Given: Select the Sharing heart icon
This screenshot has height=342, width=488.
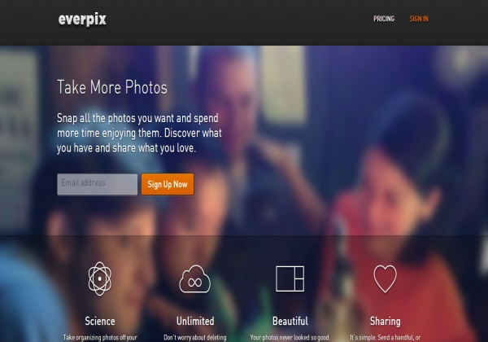Looking at the screenshot, I should (x=385, y=278).
